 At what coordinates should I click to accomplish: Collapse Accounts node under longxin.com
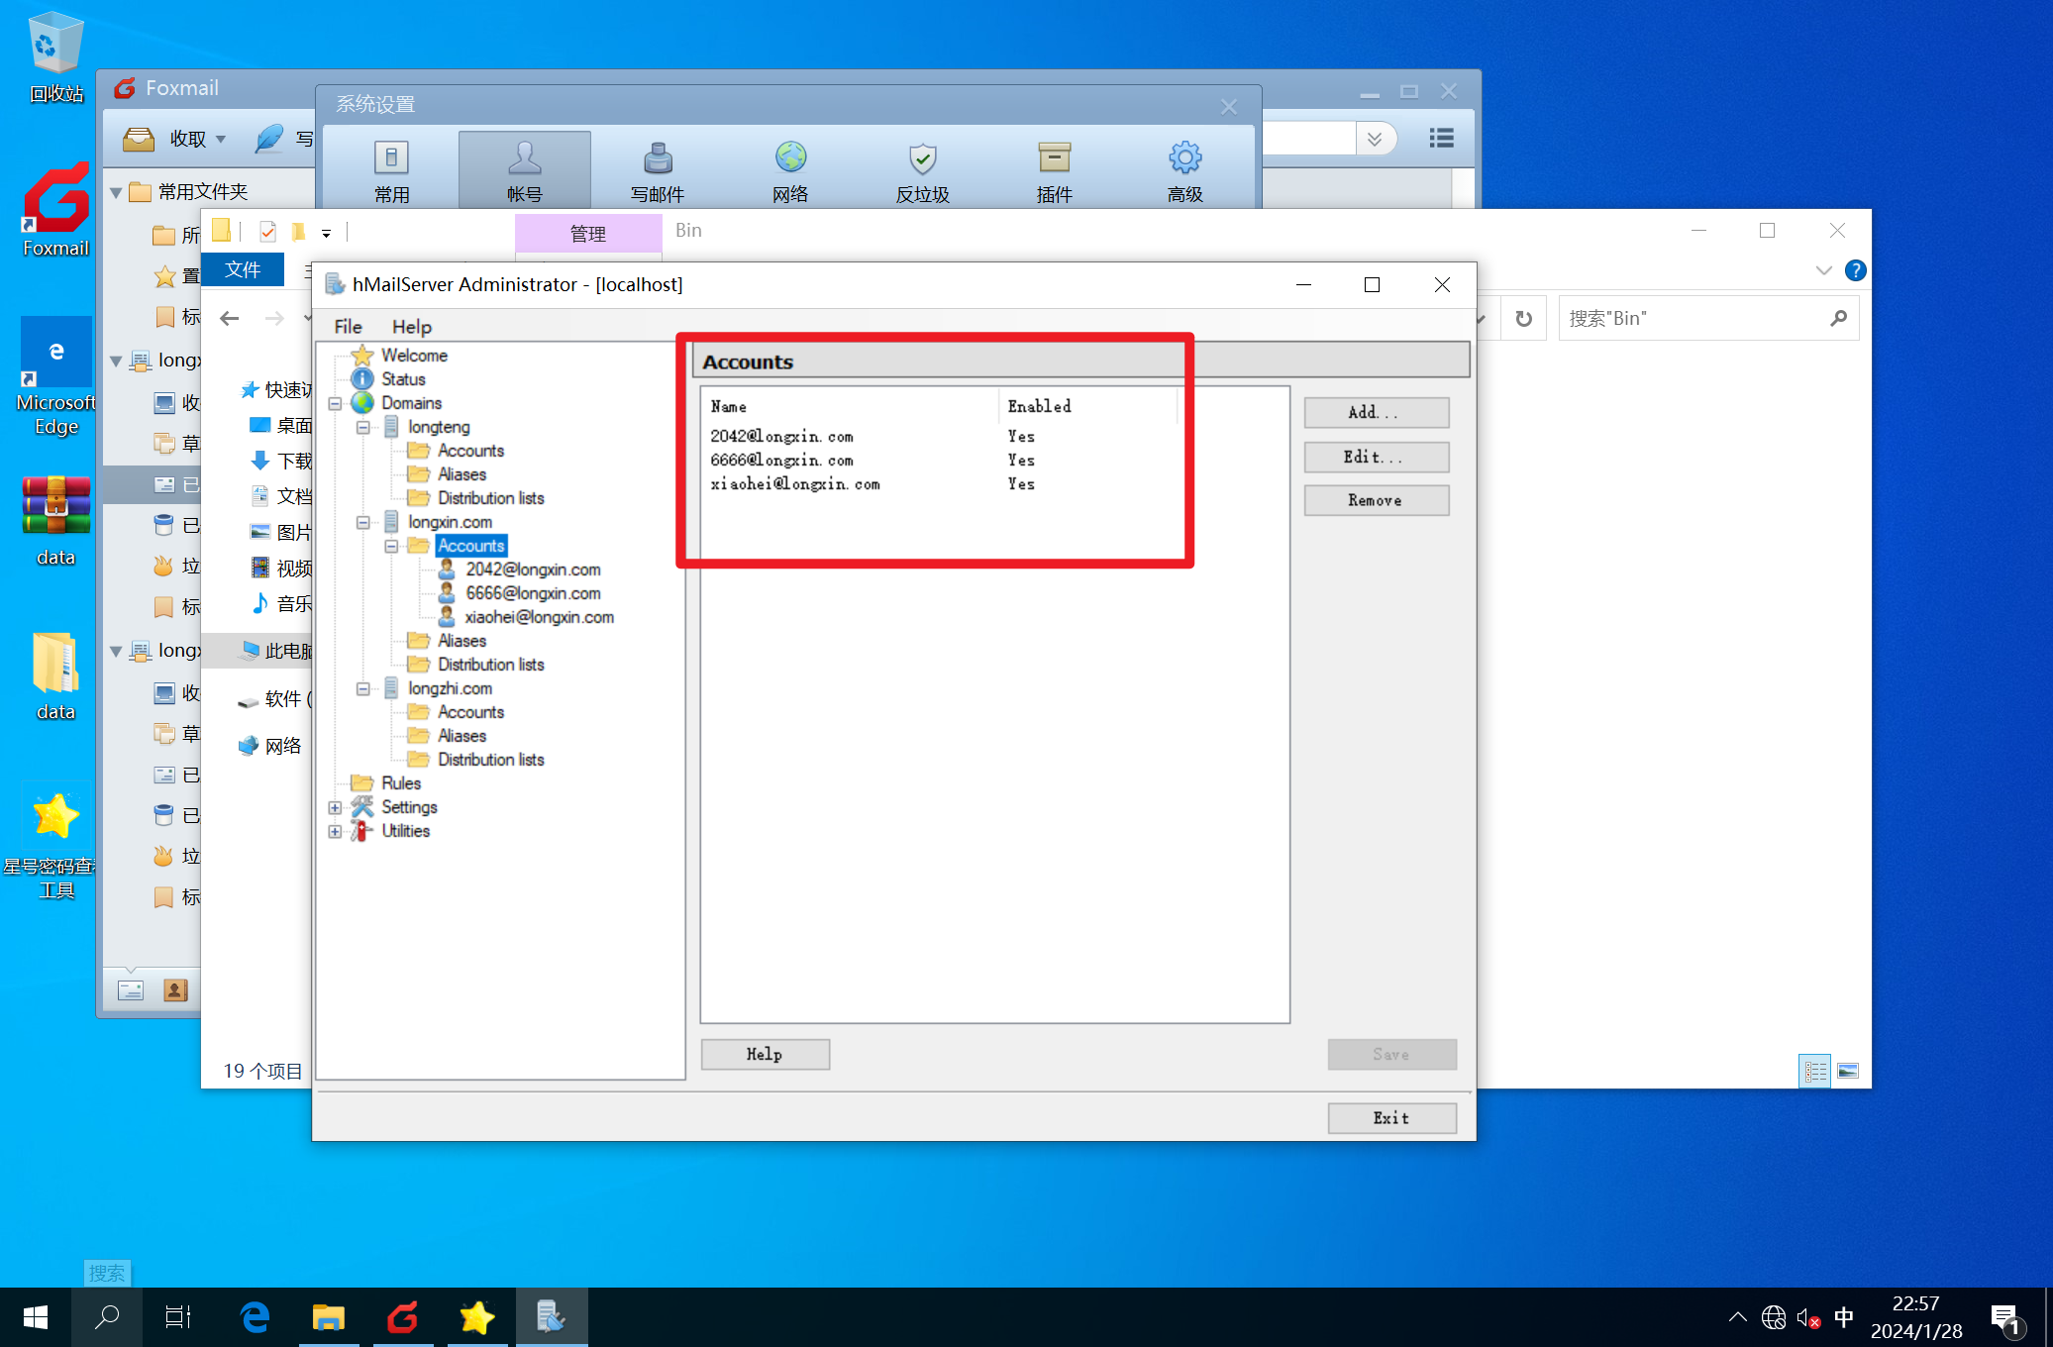[x=391, y=546]
